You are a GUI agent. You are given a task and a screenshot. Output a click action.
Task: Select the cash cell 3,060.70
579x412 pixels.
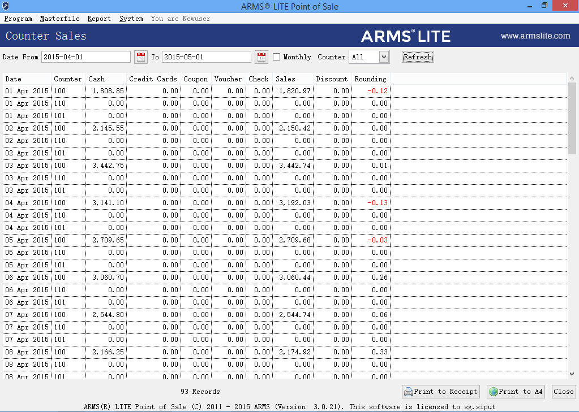coord(108,277)
